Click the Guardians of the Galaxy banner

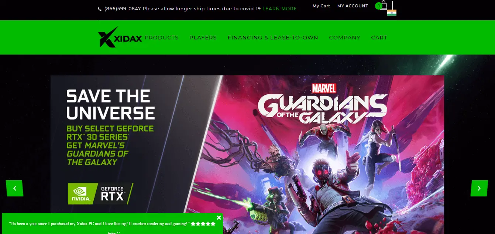pos(247,155)
